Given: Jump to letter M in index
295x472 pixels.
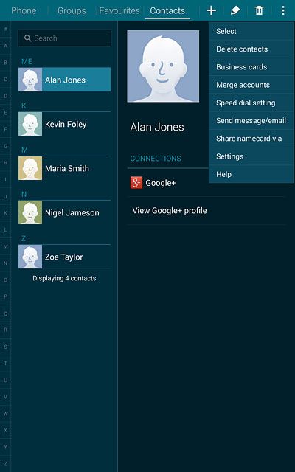Looking at the screenshot, I should tap(5, 246).
